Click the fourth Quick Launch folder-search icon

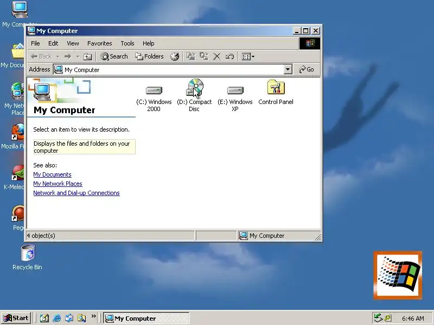82,318
